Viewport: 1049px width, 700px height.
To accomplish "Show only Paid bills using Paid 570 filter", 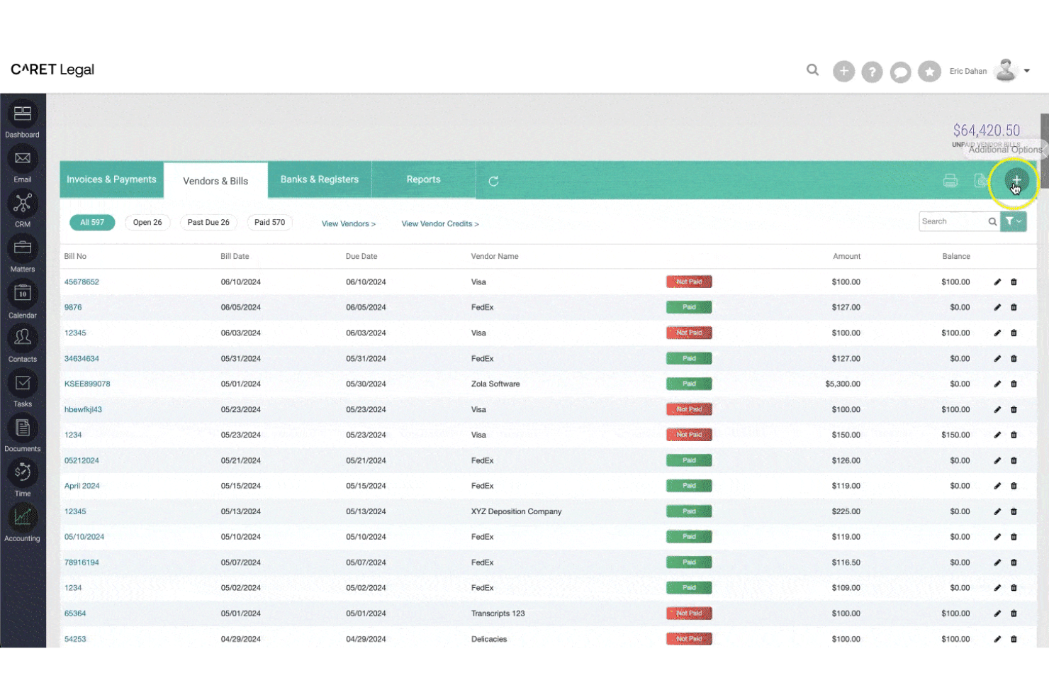I will (269, 222).
